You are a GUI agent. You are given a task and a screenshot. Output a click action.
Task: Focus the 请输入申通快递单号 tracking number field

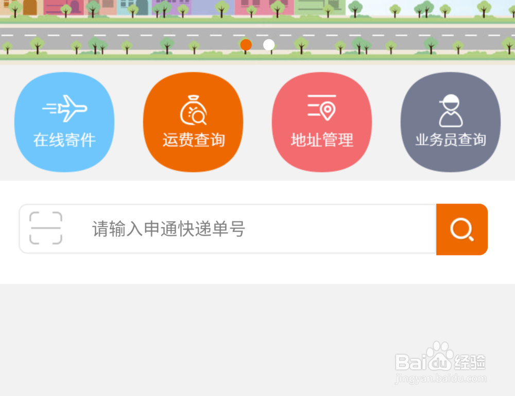point(228,229)
